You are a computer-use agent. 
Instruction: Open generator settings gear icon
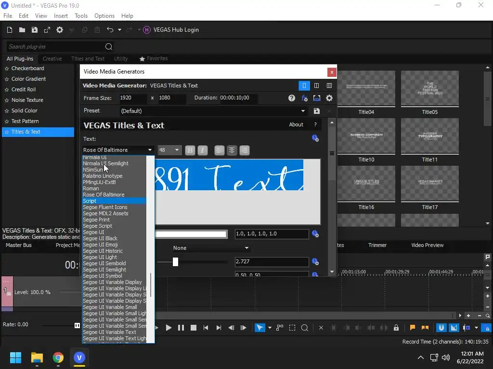pyautogui.click(x=329, y=98)
